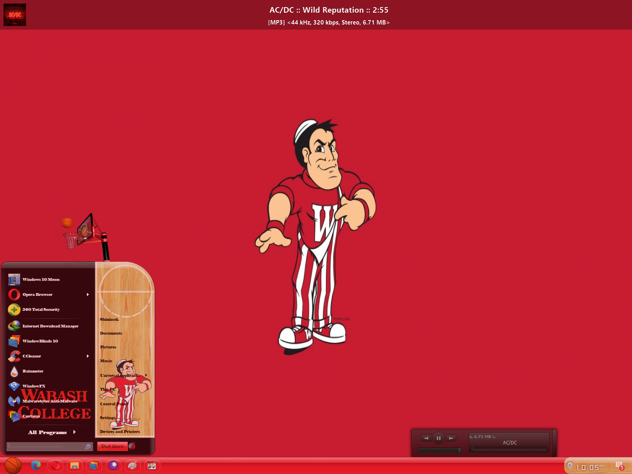This screenshot has height=474, width=632.
Task: Expand the Universal Applications submenu arrow
Action: click(146, 375)
